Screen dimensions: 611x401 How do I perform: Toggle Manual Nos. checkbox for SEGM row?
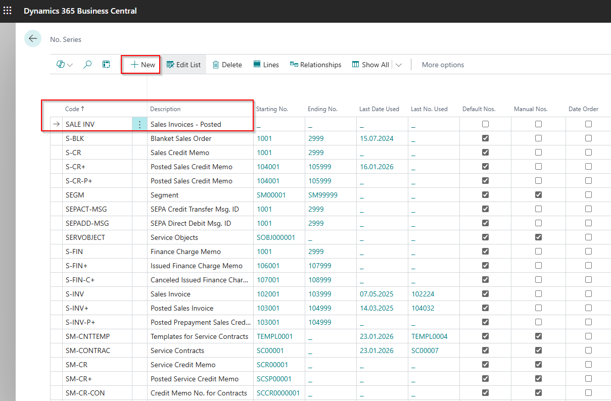(x=538, y=195)
